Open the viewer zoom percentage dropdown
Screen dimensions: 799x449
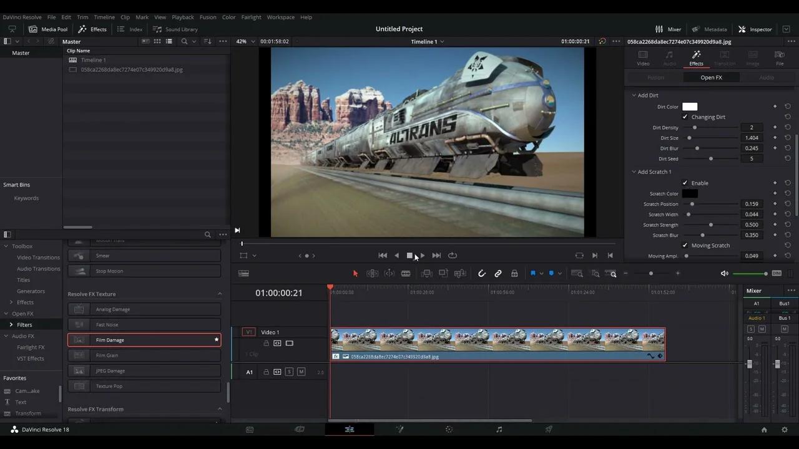pos(243,41)
